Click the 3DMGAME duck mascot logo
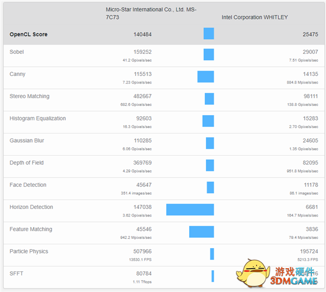The image size is (326, 292). tap(254, 273)
